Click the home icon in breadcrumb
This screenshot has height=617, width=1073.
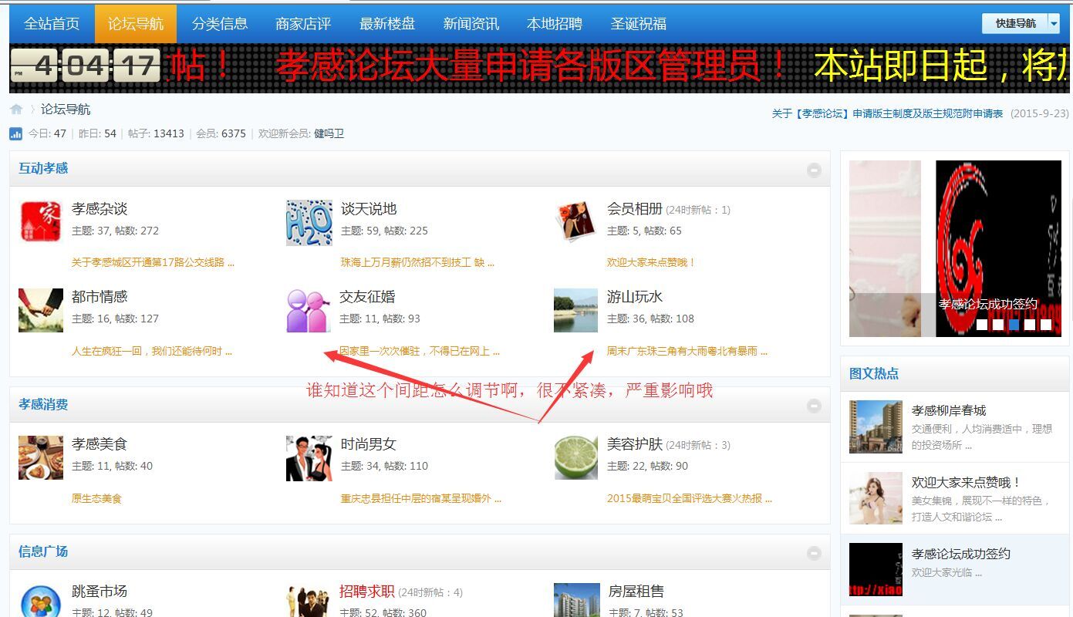pos(16,110)
